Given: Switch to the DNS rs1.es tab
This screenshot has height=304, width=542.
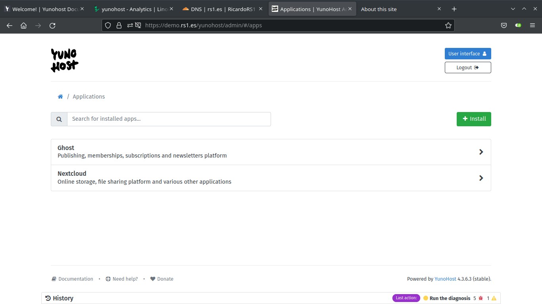Looking at the screenshot, I should point(218,9).
